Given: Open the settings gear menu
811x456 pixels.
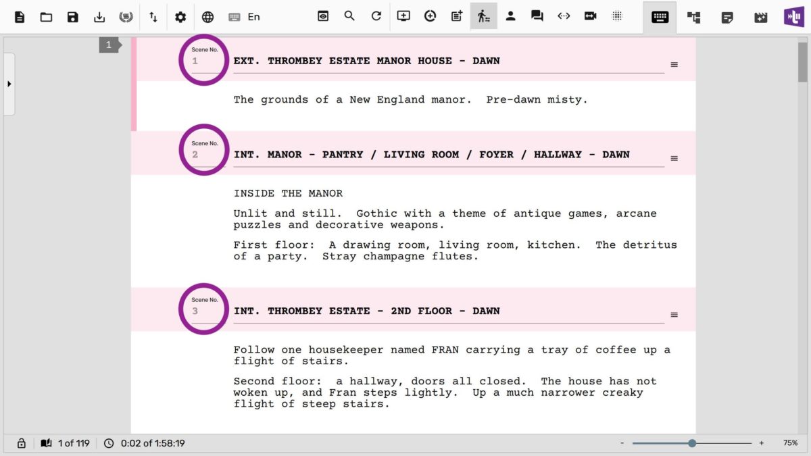Looking at the screenshot, I should pyautogui.click(x=180, y=16).
